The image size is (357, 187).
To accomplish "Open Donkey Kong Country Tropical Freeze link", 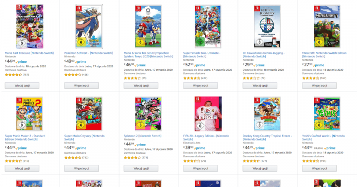I will [x=267, y=138].
